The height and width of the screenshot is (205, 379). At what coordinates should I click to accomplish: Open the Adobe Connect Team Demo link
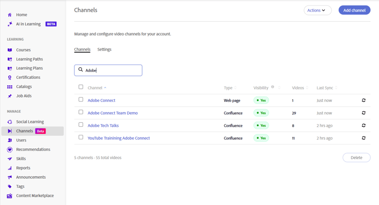pyautogui.click(x=113, y=113)
